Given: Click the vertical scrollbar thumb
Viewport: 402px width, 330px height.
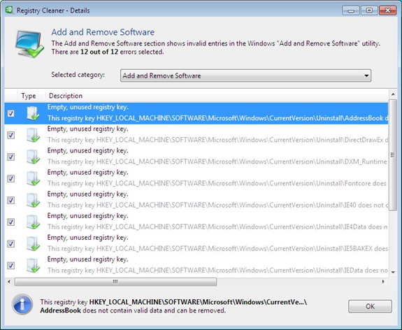Looking at the screenshot, I should 392,155.
